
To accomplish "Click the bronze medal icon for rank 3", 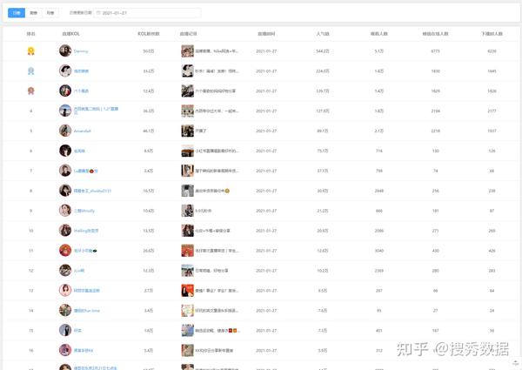I will tap(31, 91).
